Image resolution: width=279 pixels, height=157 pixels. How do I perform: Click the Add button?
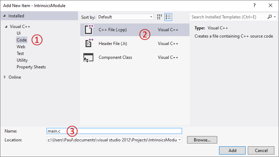pyautogui.click(x=232, y=150)
